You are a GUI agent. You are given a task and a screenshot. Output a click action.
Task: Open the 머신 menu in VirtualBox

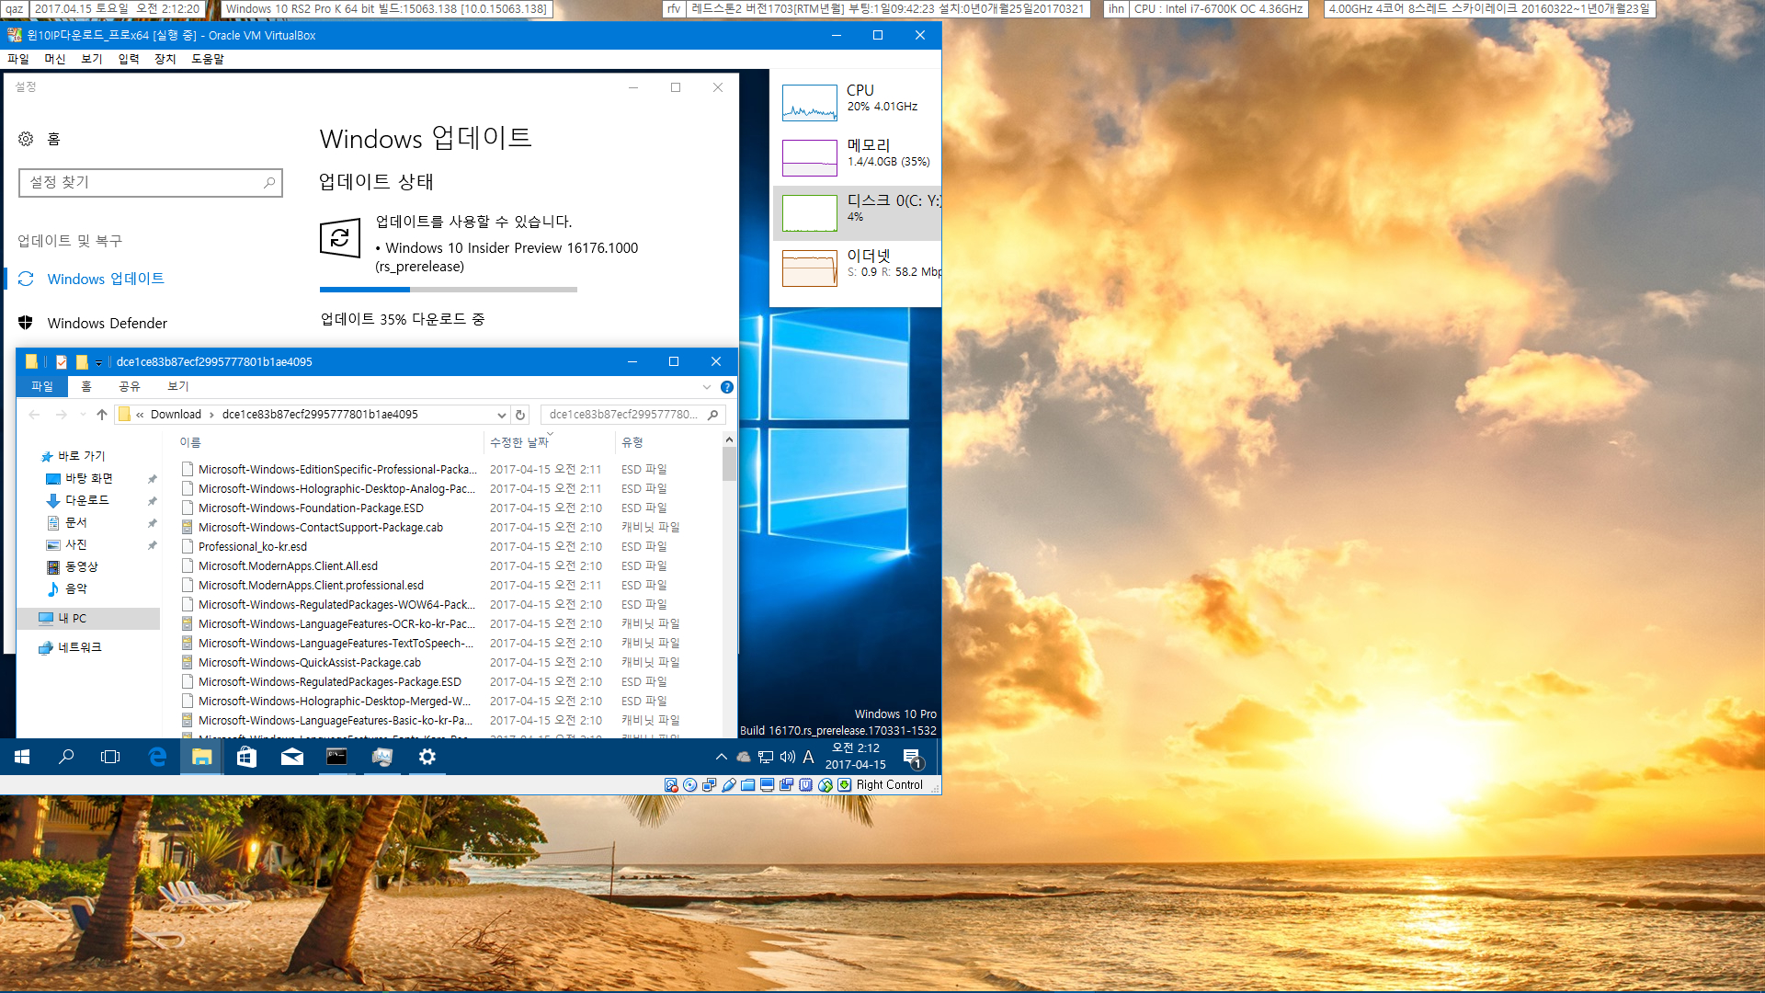tap(55, 59)
